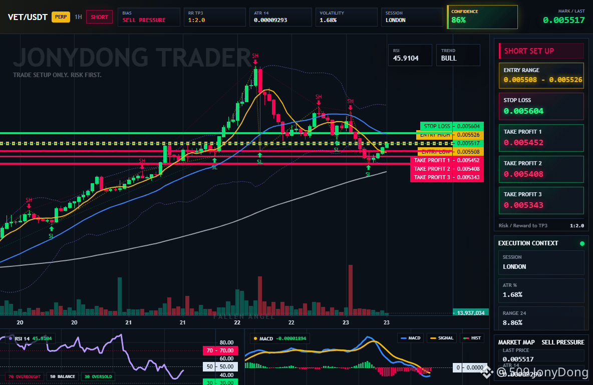The height and width of the screenshot is (385, 593).
Task: Click the red SHORT badge in header
Action: tap(100, 17)
